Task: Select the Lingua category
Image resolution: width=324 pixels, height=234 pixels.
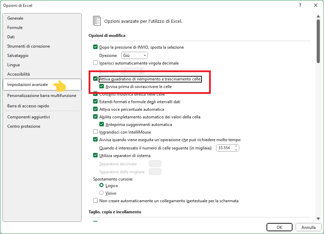Action: pyautogui.click(x=13, y=65)
